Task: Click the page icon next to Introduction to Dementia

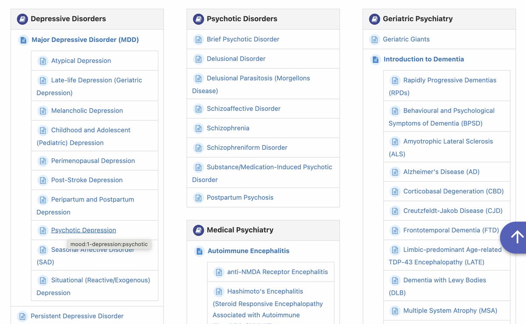Action: (376, 59)
